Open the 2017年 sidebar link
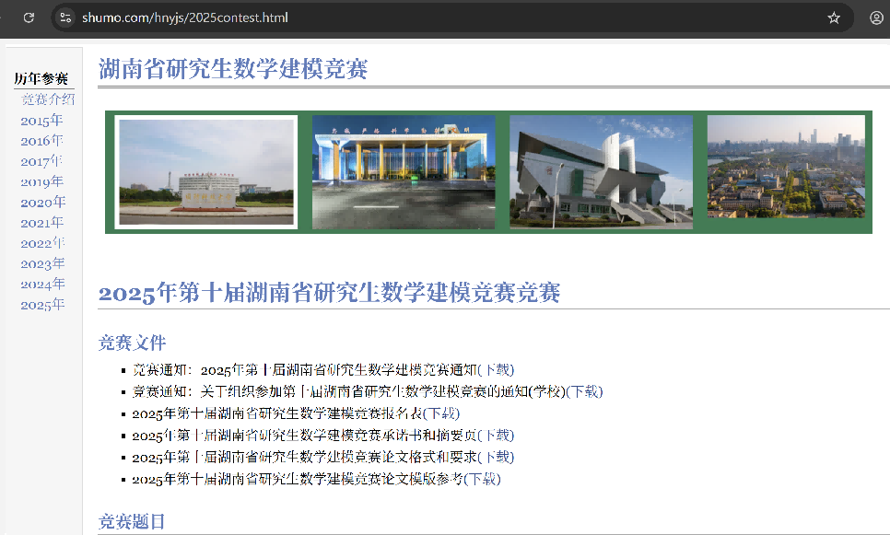 41,161
